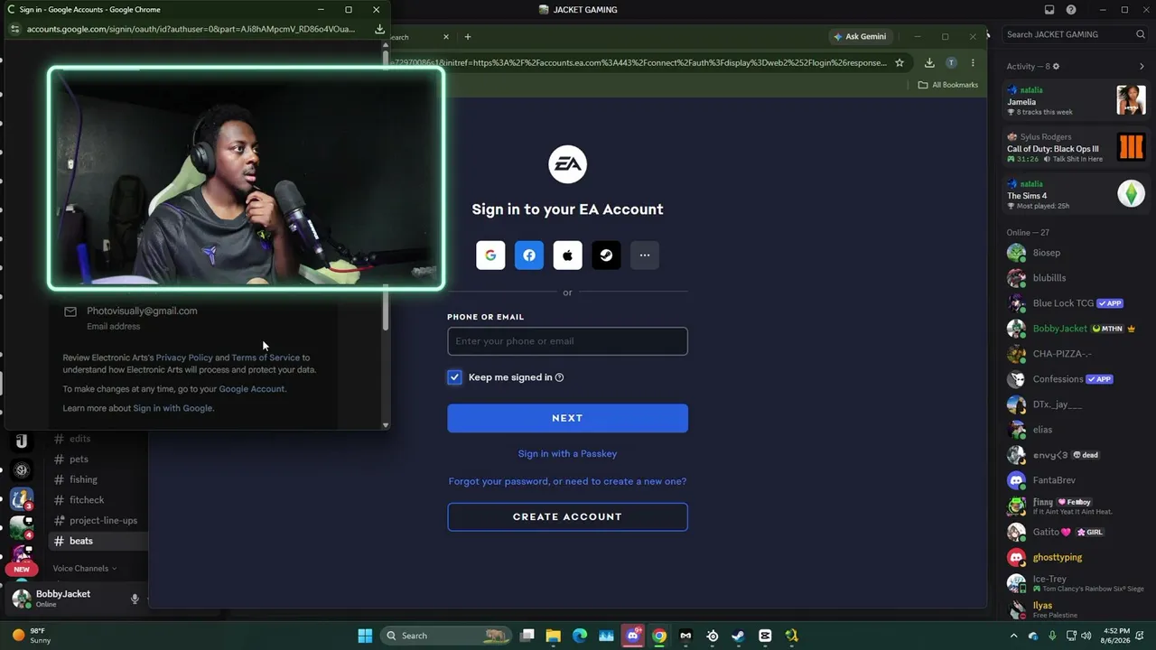Click the NEXT button

coord(567,418)
